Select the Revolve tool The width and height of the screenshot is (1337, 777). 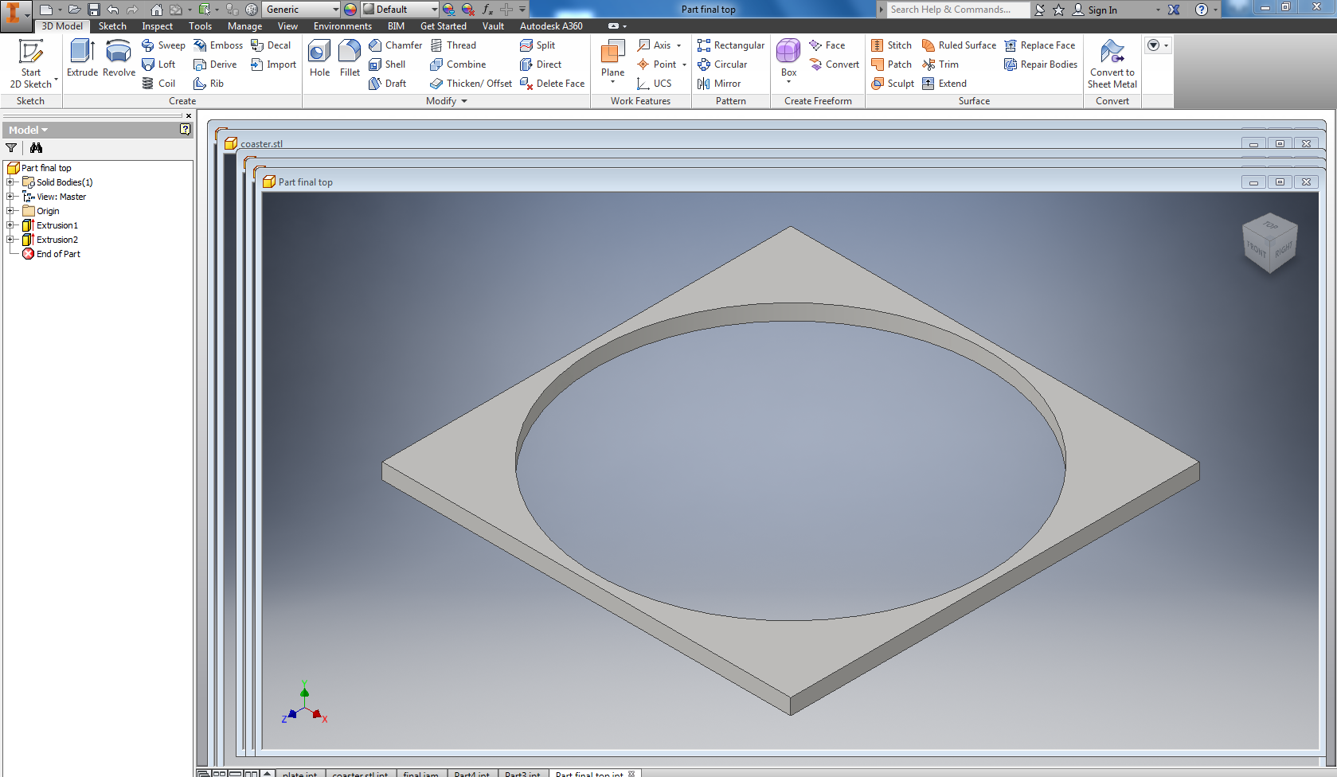tap(119, 58)
